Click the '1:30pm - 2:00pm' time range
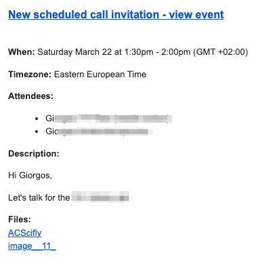 click(157, 52)
